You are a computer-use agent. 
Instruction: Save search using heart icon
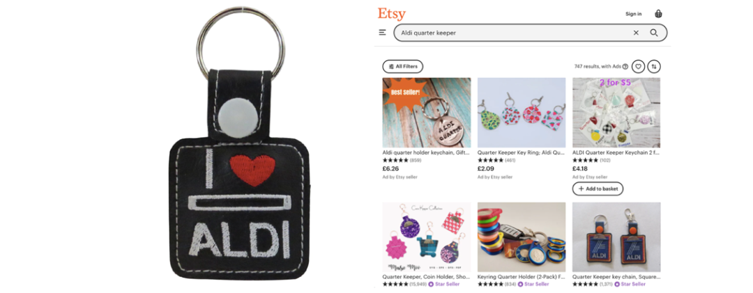[x=638, y=67]
